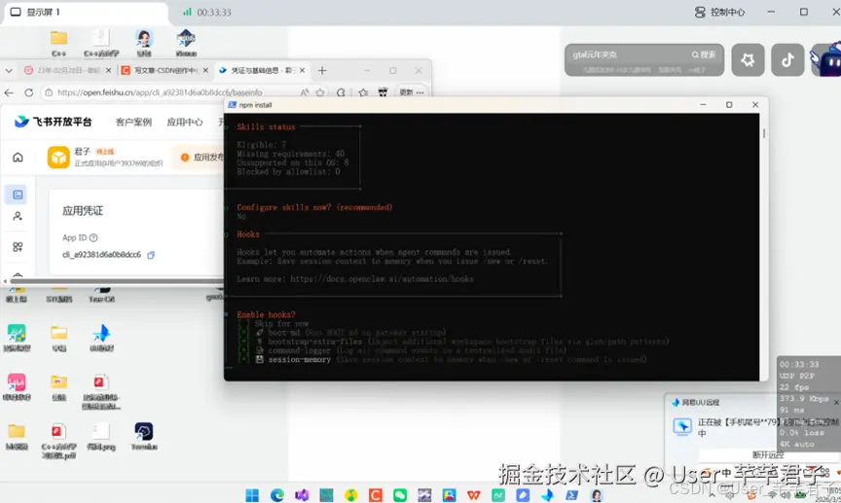Open the red CSDN app on taskbar
This screenshot has width=841, height=503.
point(375,495)
